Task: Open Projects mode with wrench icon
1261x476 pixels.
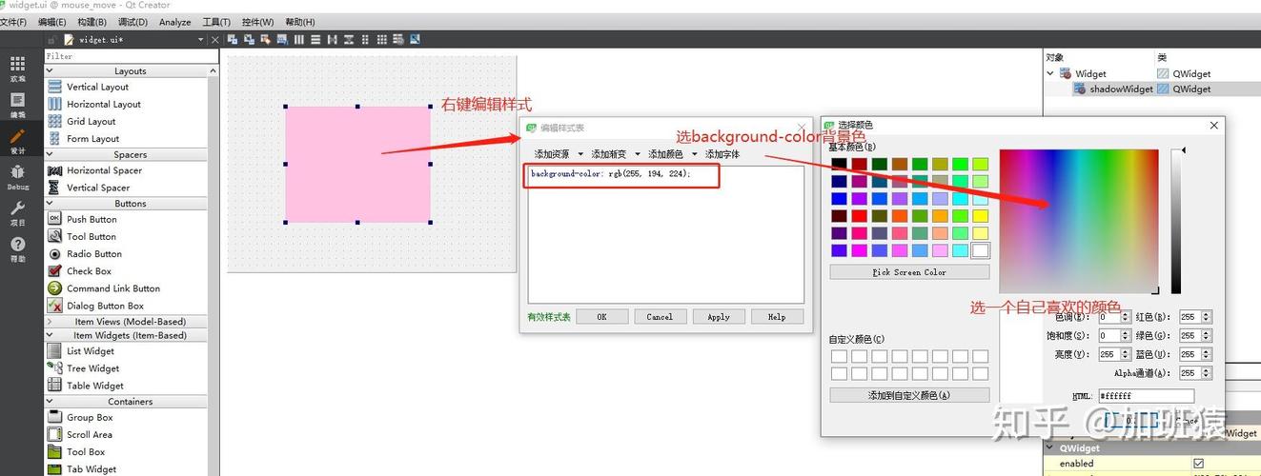Action: [17, 212]
